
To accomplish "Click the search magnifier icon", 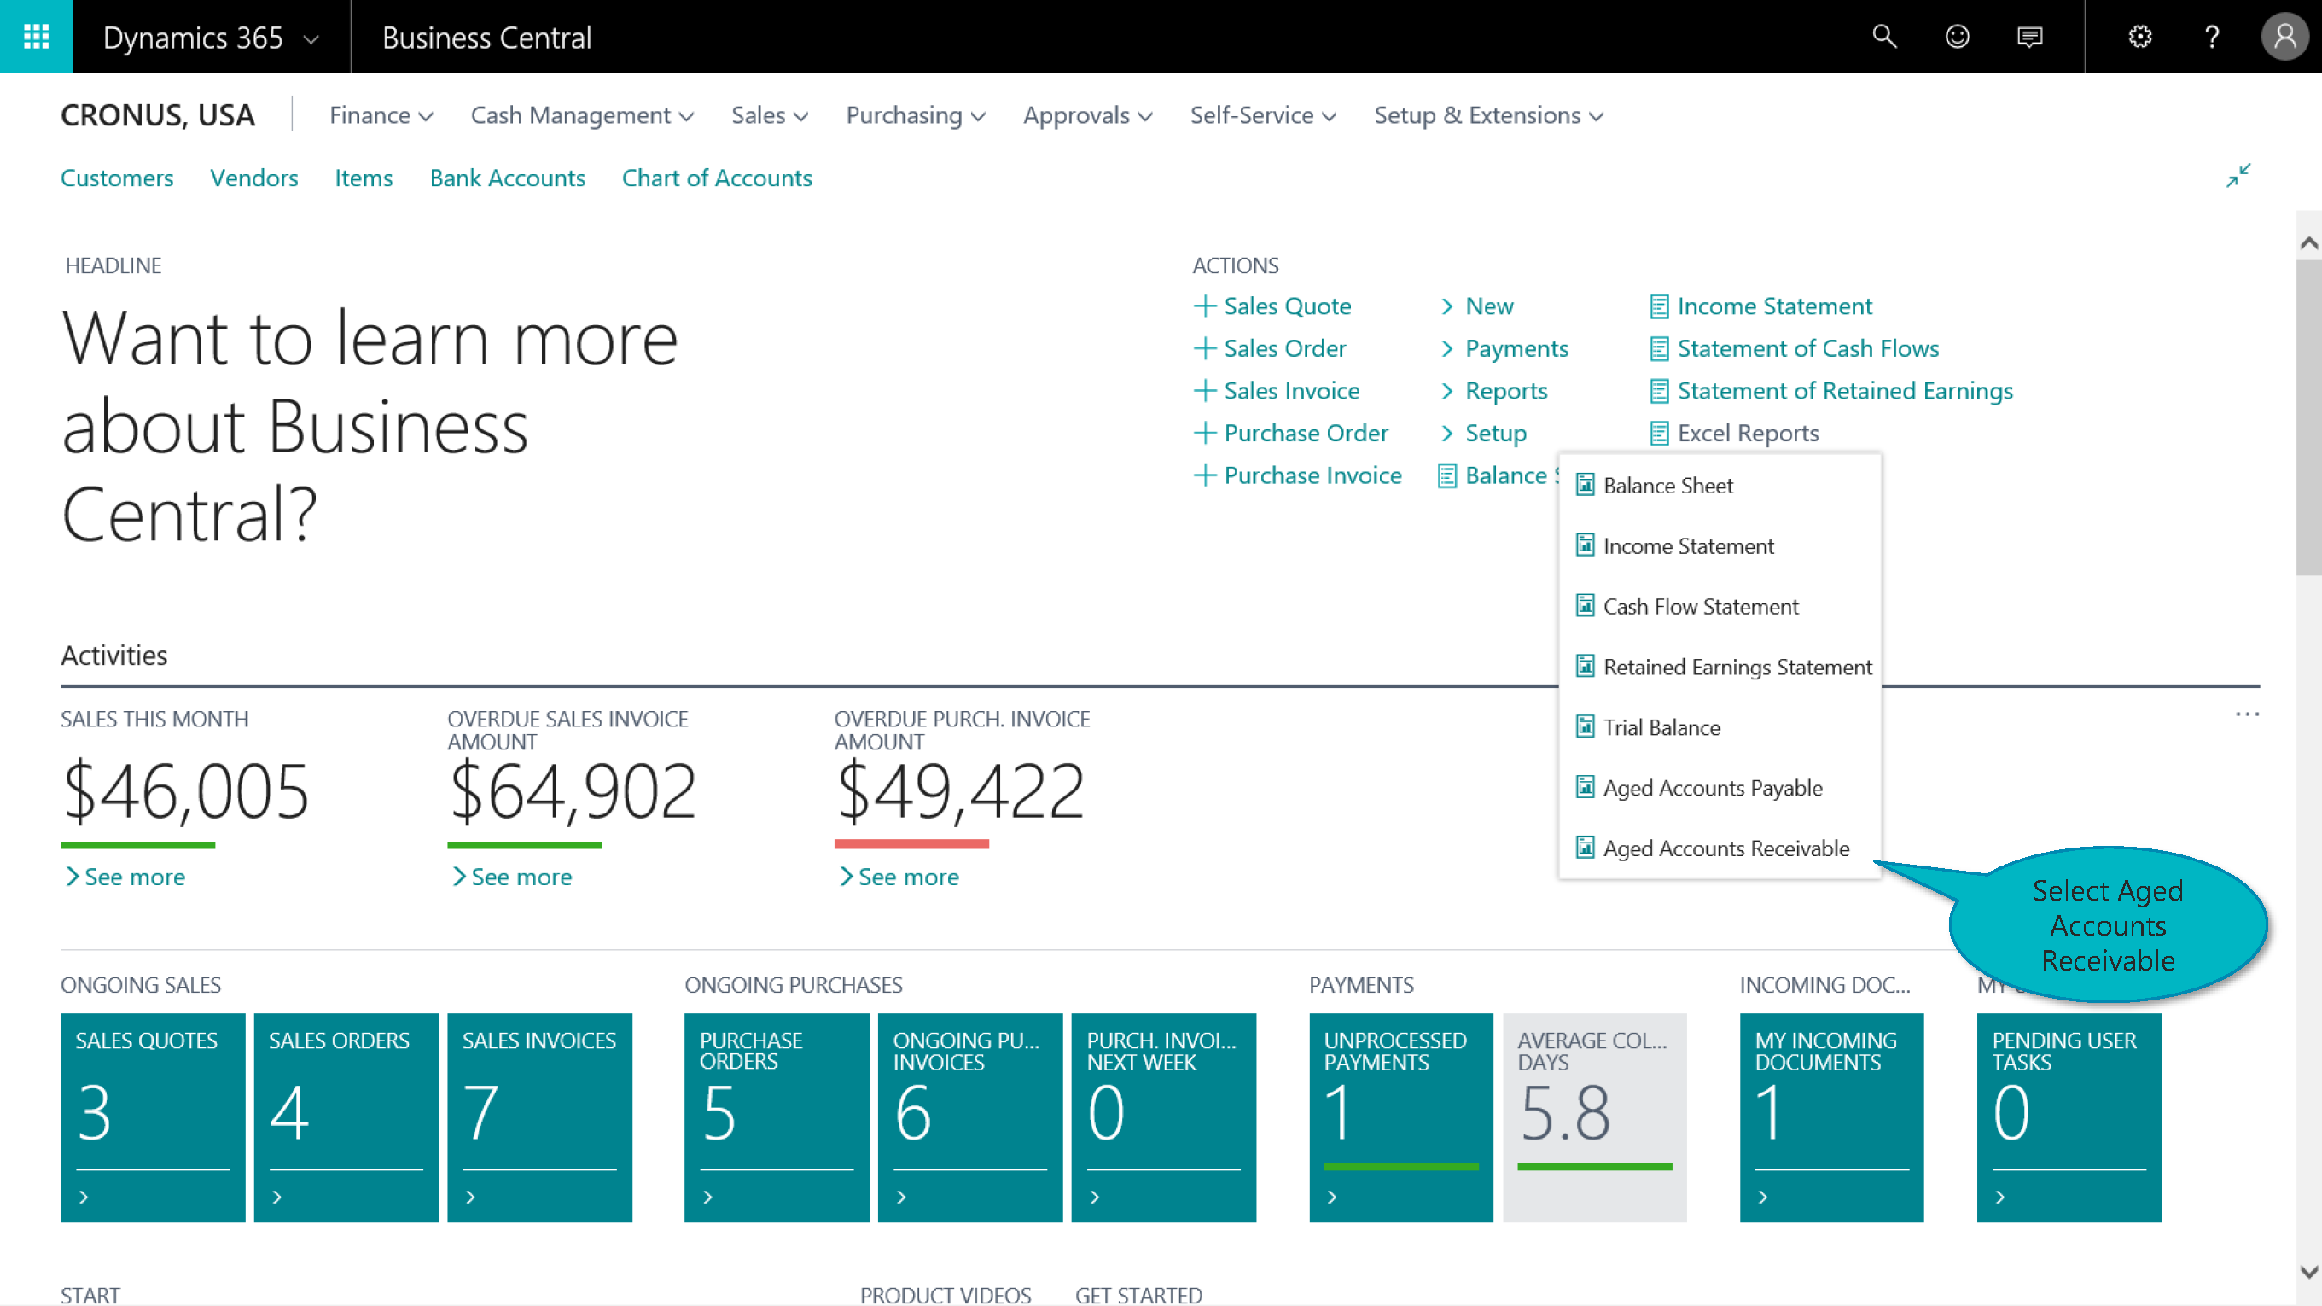I will (x=1884, y=36).
